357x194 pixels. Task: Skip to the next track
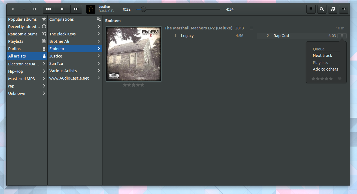[x=76, y=9]
